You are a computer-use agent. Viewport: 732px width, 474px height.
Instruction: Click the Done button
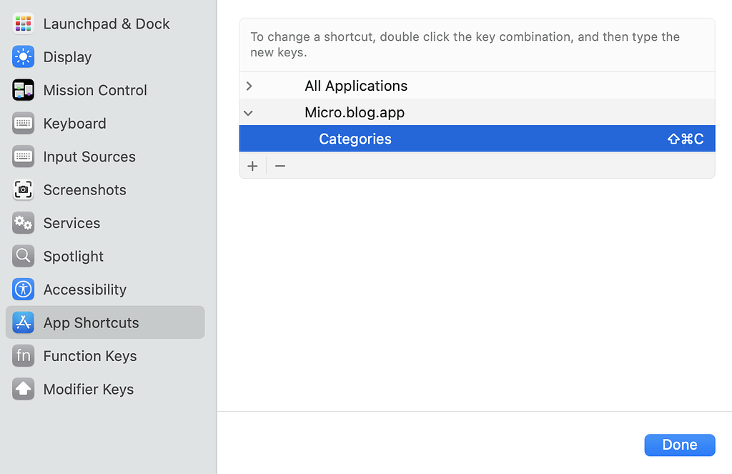(679, 445)
